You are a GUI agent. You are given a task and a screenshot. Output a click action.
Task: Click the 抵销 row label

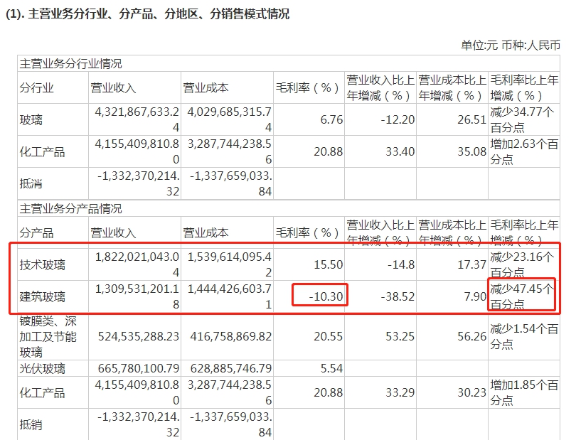click(x=31, y=424)
